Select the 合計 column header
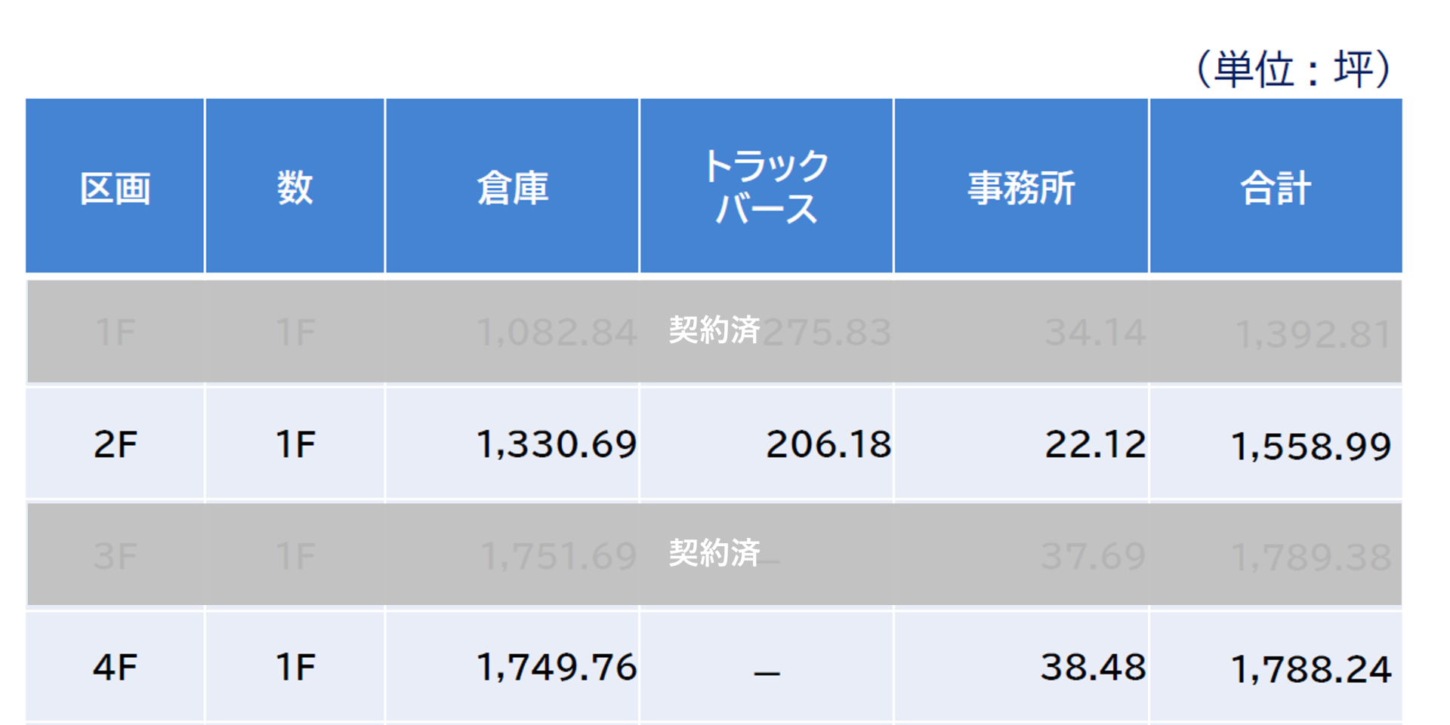This screenshot has height=725, width=1450. tap(1276, 188)
